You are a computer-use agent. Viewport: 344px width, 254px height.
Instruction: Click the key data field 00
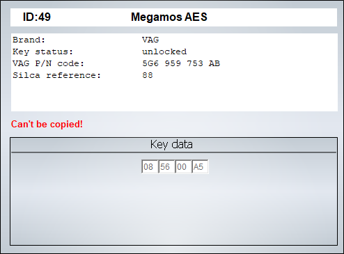point(183,167)
